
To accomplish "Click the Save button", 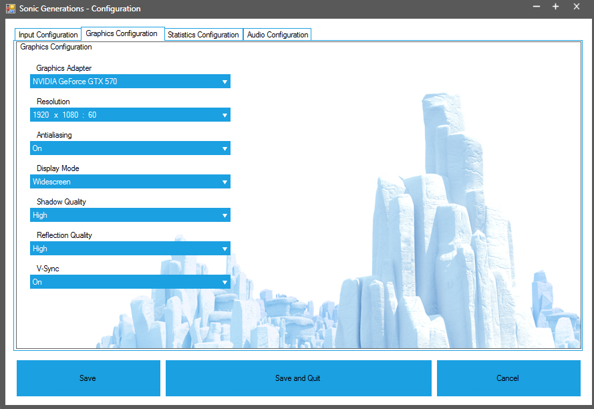I will (88, 378).
